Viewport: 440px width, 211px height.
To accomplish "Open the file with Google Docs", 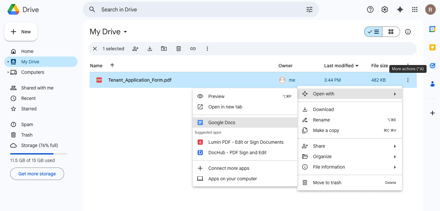I will pos(245,122).
